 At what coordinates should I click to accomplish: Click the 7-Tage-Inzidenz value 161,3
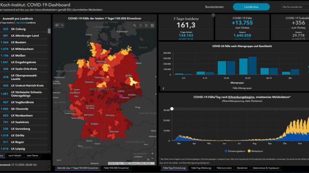(186, 25)
